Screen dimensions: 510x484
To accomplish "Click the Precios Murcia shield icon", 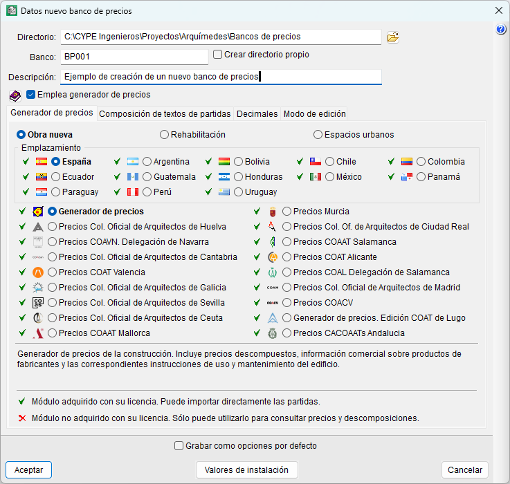I will [x=273, y=212].
